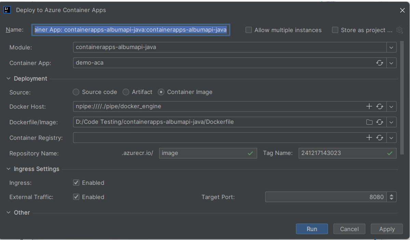Add a new Container Registry

(x=369, y=138)
